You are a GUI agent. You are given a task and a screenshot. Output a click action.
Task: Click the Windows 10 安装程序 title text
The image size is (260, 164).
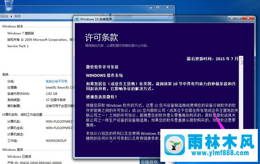(96, 19)
